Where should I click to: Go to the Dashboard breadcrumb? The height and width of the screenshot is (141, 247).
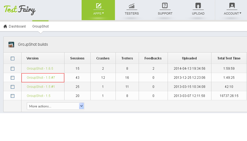coord(17,26)
